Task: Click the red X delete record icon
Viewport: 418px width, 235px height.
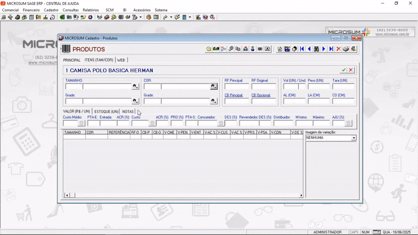Action: click(339, 49)
